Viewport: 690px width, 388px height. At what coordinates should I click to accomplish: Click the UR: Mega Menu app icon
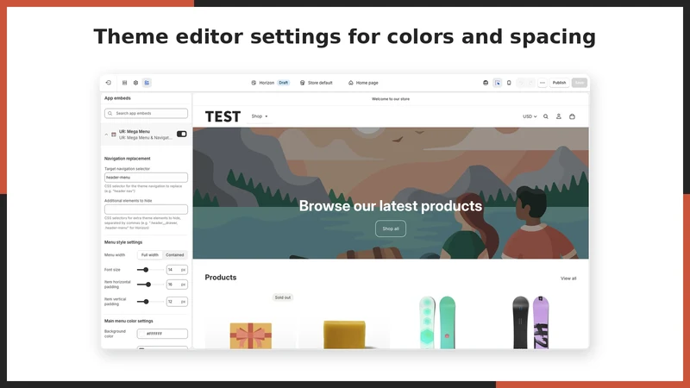pos(114,135)
